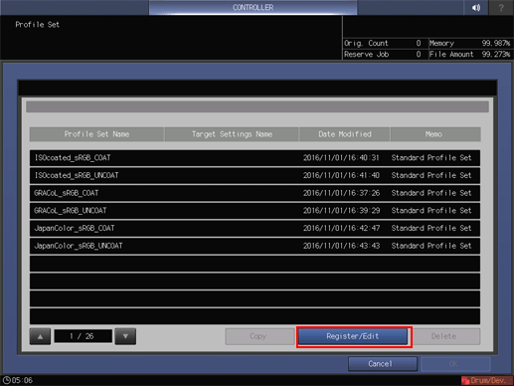This screenshot has height=386, width=514.
Task: Click the Delete button
Action: [443, 336]
